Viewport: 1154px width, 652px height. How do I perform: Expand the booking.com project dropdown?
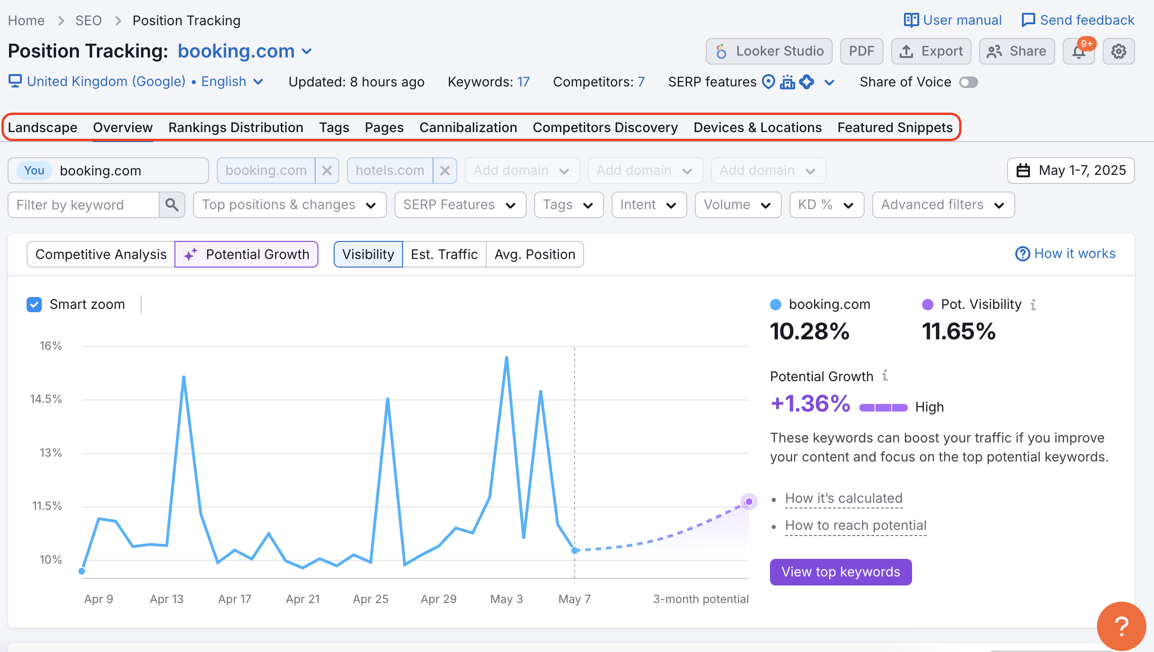(x=307, y=51)
